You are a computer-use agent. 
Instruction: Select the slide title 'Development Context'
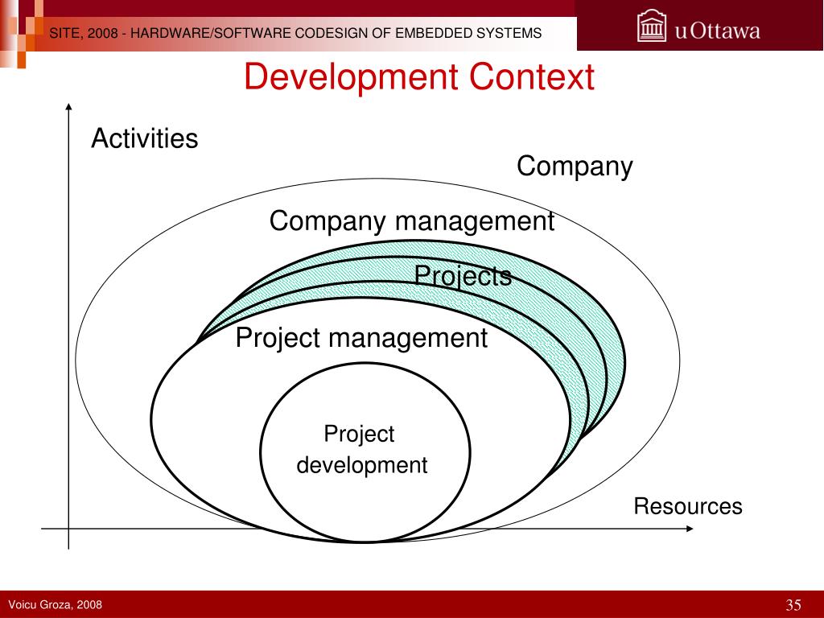point(418,76)
